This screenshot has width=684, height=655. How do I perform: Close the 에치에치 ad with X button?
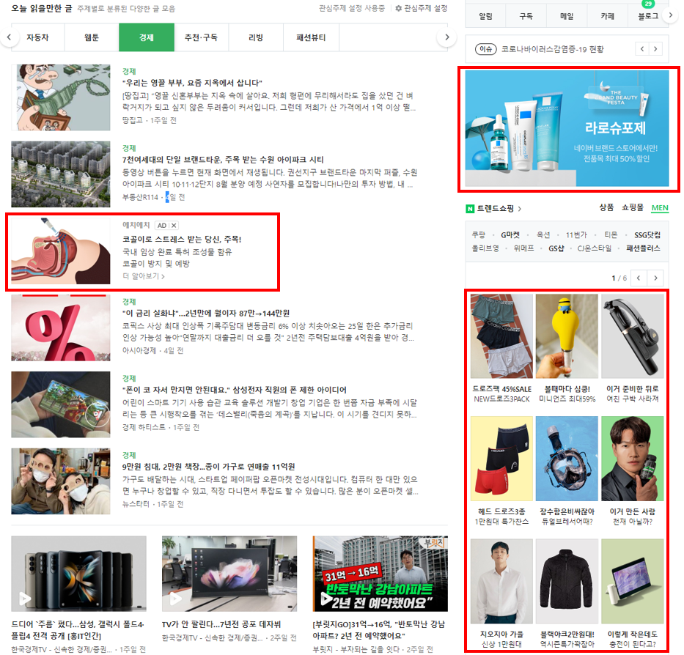click(x=174, y=226)
